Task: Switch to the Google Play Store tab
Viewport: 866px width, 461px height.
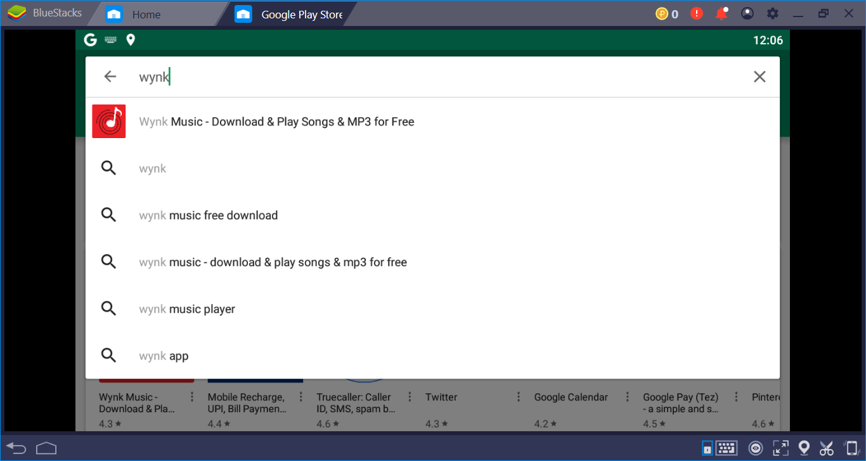Action: [289, 14]
